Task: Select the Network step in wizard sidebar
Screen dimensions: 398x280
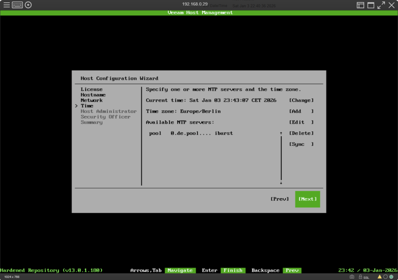Action: click(92, 100)
